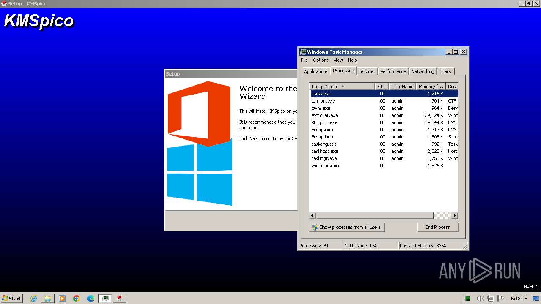Screen dimensions: 541x304
Task: Switch to the Applications tab
Action: (x=316, y=71)
